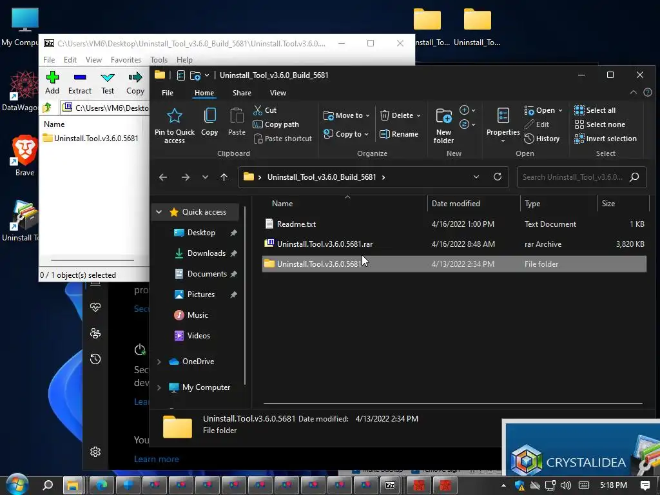Click the 7-Zip Add button
The width and height of the screenshot is (660, 495).
click(x=52, y=82)
